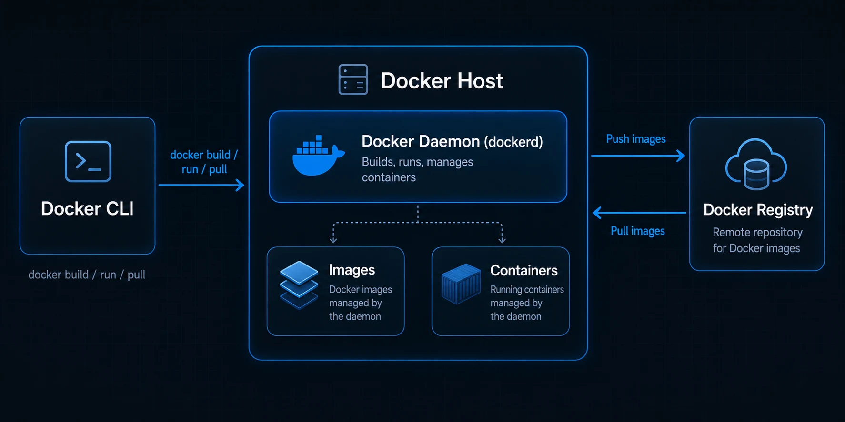Viewport: 845px width, 422px height.
Task: Click the "Docker Registry" title
Action: [758, 210]
